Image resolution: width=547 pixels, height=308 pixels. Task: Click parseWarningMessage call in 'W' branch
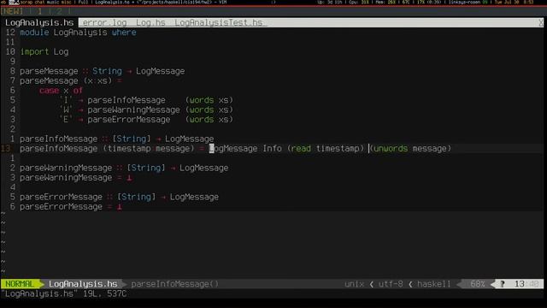[133, 110]
